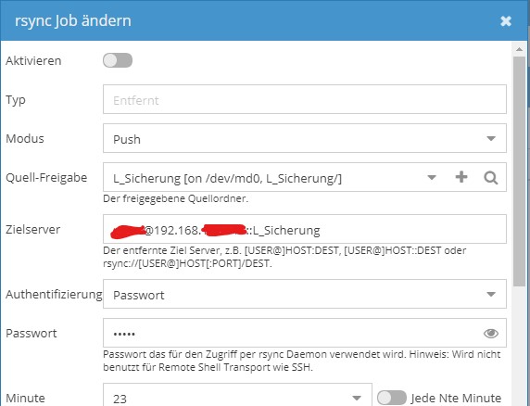The image size is (530, 406).
Task: Click the disabled Typ field
Action: tap(305, 99)
